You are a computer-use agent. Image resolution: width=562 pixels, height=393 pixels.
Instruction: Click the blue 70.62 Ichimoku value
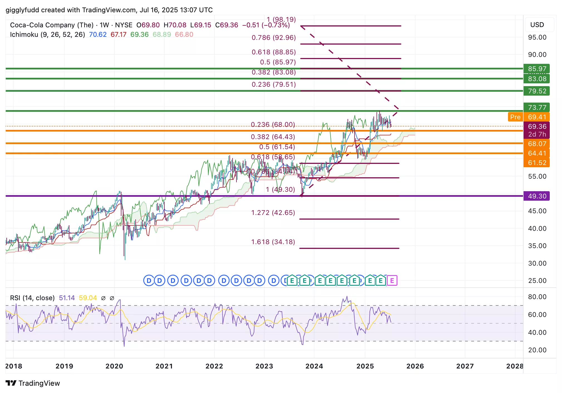click(x=98, y=35)
